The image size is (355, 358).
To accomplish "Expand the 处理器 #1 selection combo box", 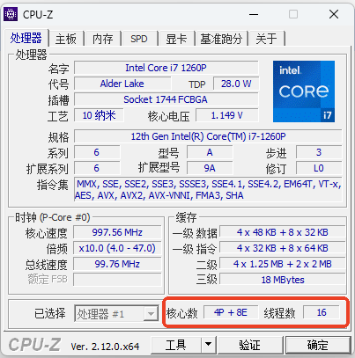I will click(116, 313).
